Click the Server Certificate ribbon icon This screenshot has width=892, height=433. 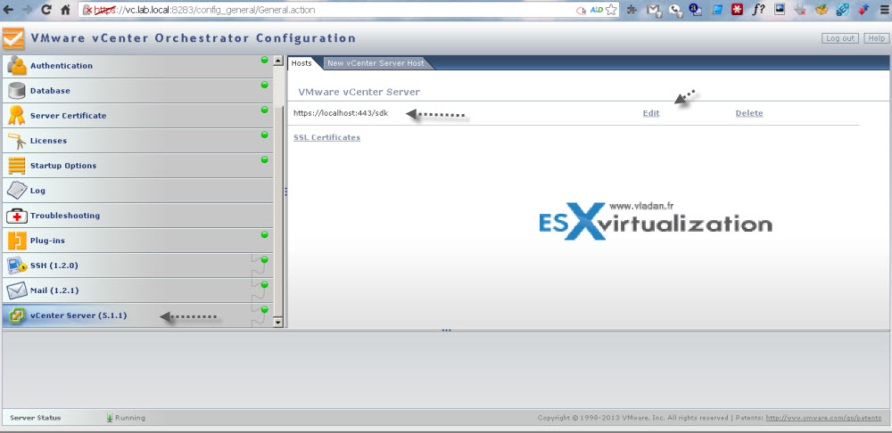coord(16,115)
